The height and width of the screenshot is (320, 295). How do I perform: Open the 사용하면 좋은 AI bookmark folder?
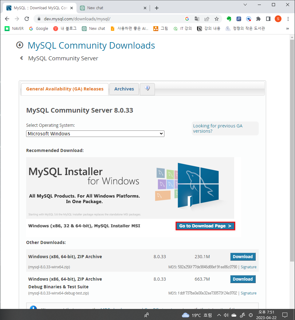129,29
